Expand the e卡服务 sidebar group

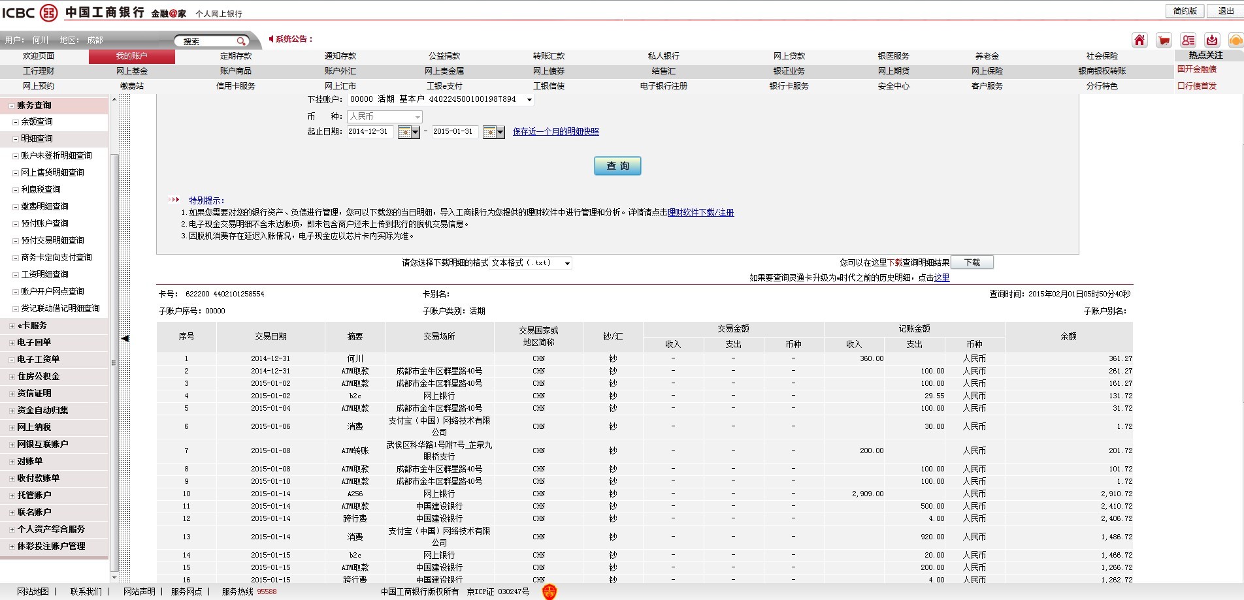pos(11,326)
